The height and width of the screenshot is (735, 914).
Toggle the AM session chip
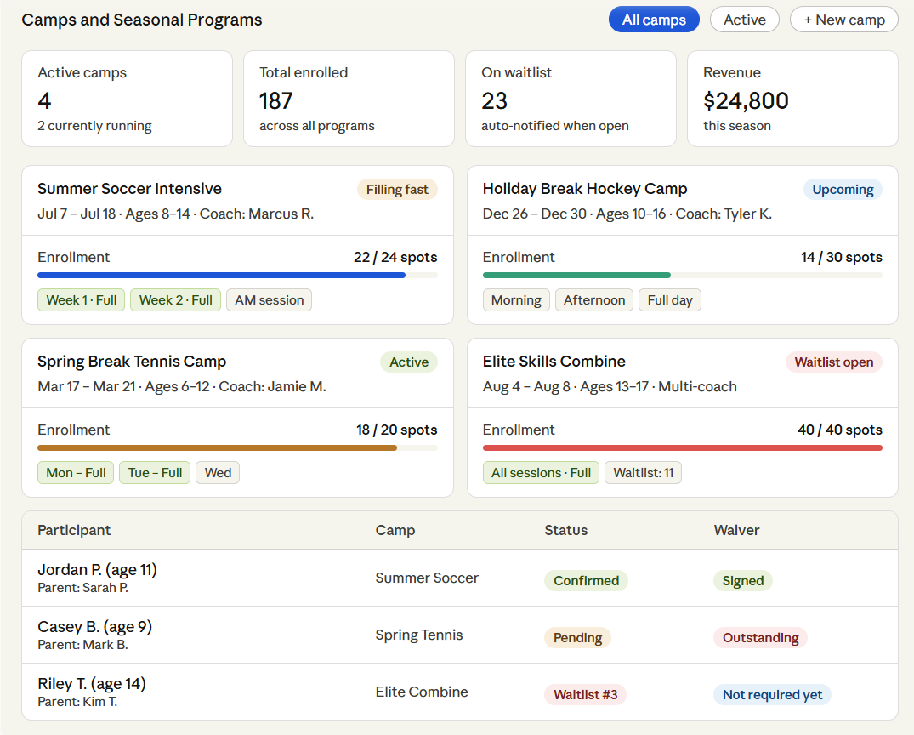pos(269,299)
